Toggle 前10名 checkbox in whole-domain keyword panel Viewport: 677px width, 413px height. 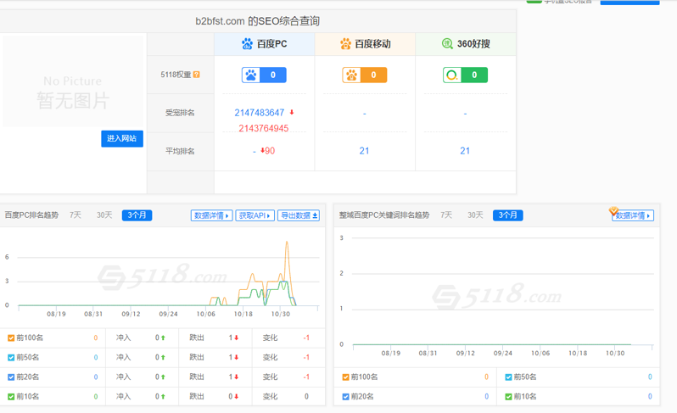[x=508, y=397]
